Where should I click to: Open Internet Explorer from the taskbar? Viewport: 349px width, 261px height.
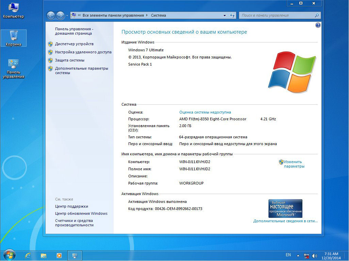28,256
